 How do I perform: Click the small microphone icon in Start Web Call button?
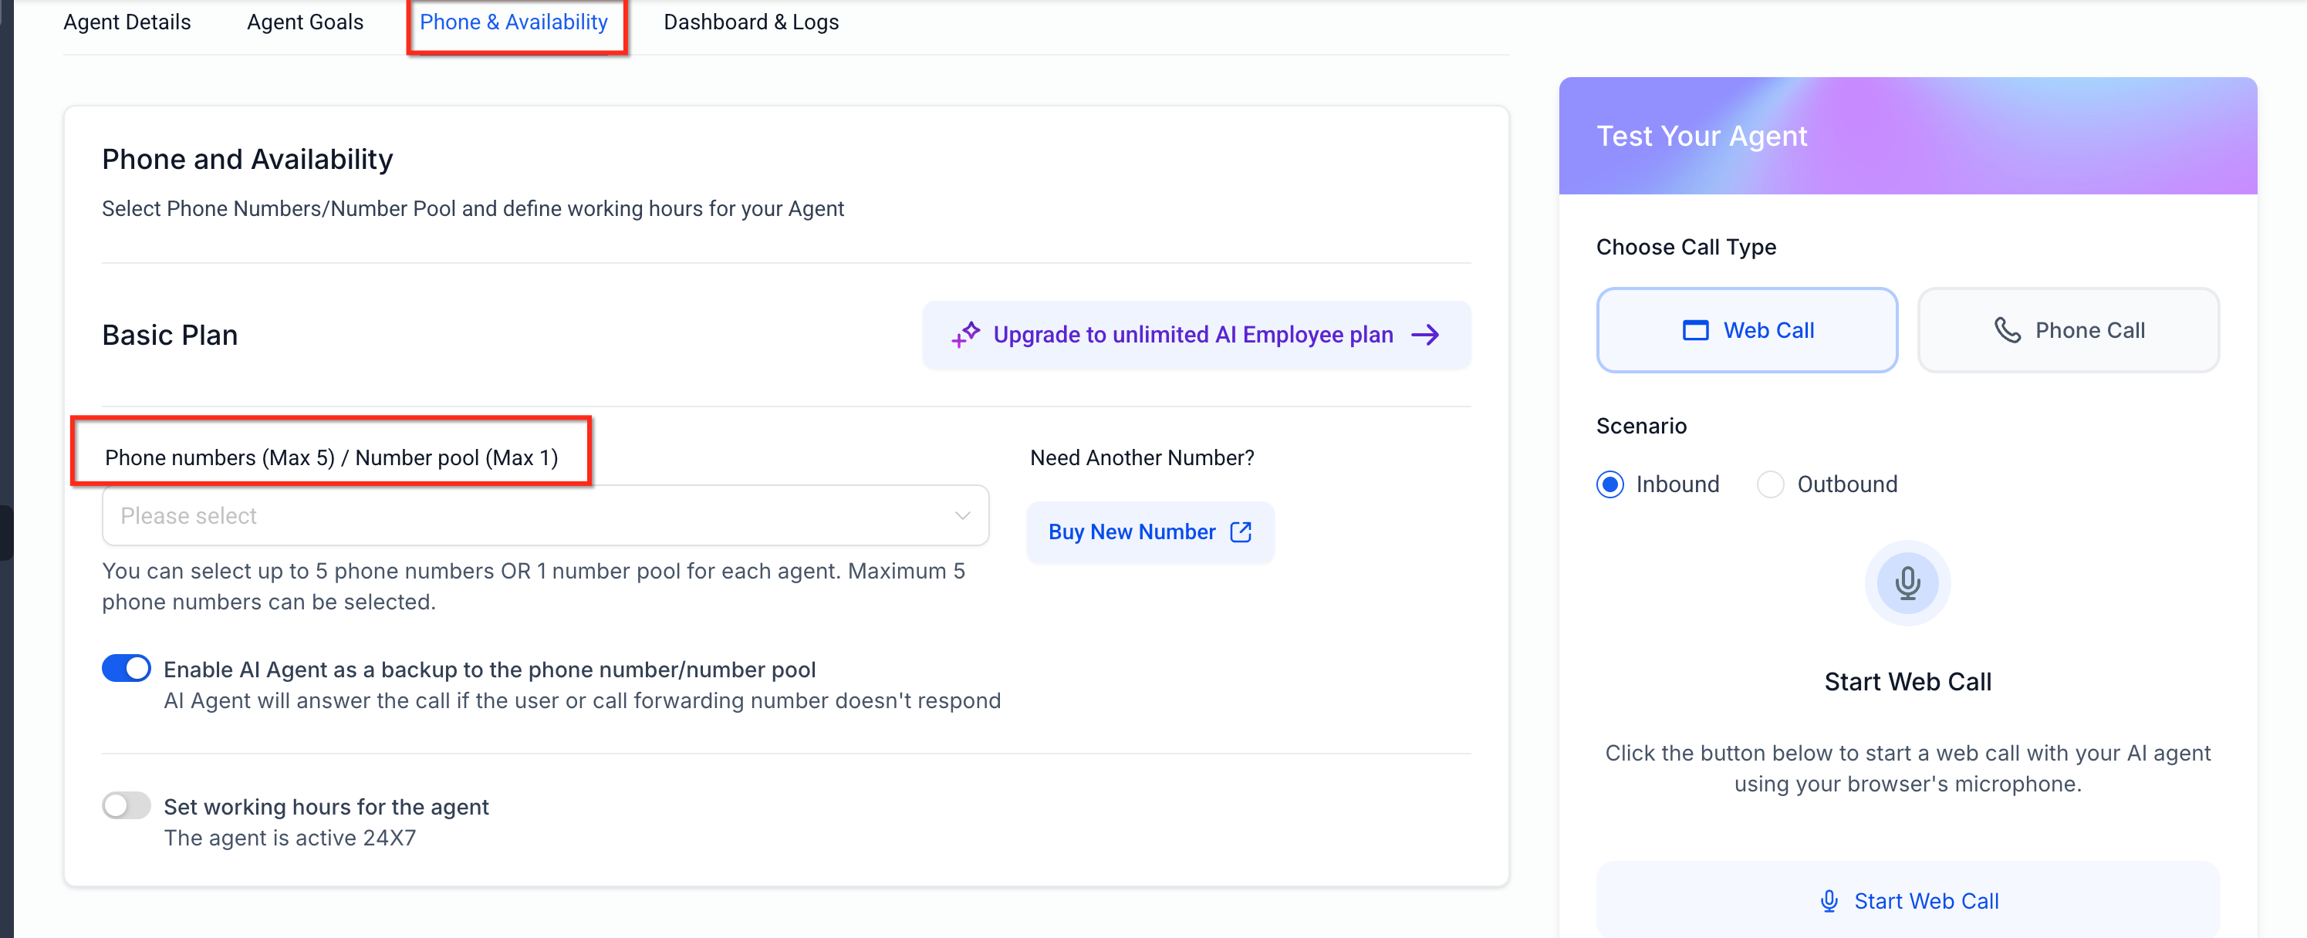click(1829, 900)
